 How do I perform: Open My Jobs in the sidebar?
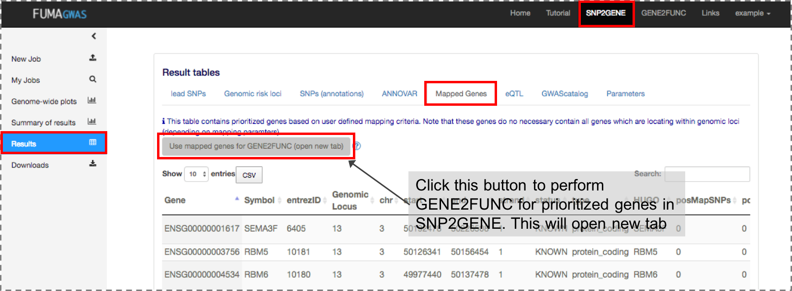26,80
